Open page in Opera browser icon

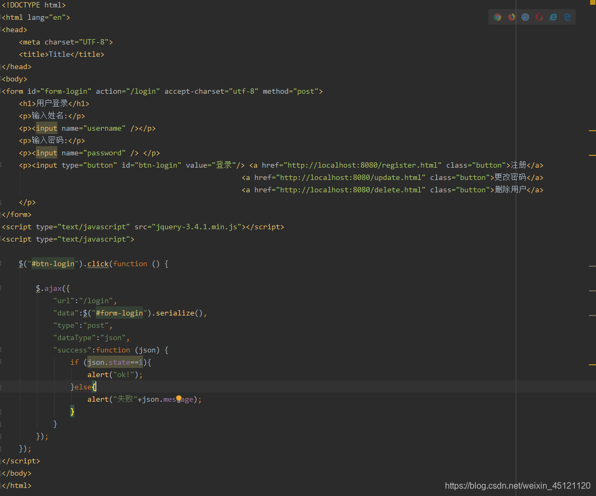539,17
